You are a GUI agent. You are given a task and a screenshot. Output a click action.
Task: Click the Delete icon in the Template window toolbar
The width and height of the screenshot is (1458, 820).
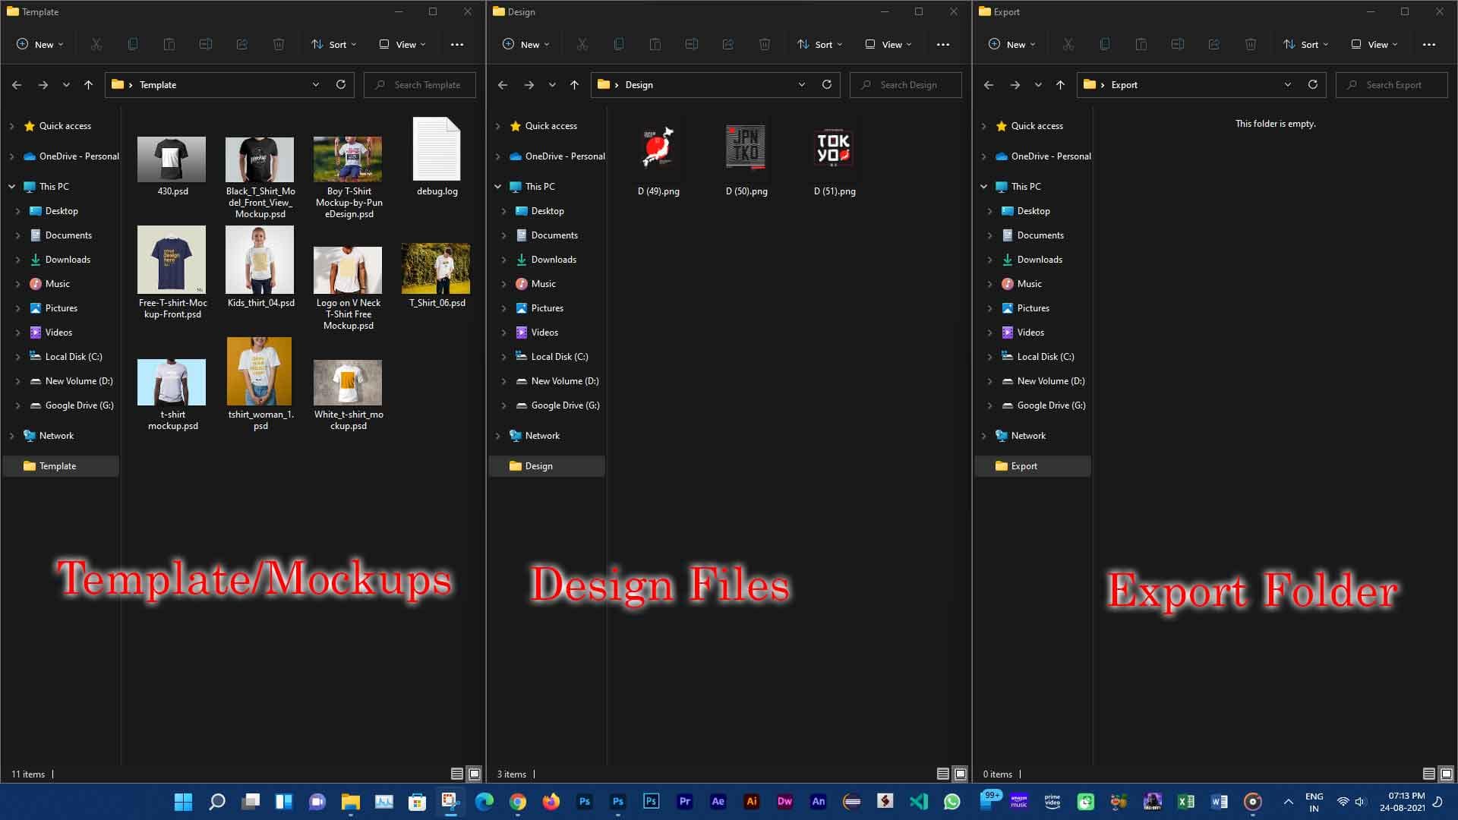pos(279,44)
